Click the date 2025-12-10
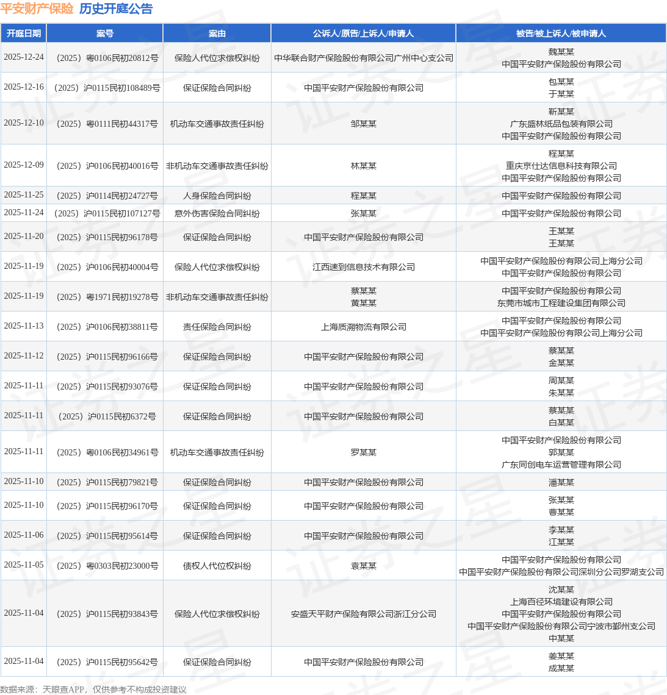Screen dimensions: 667x695 pyautogui.click(x=24, y=123)
